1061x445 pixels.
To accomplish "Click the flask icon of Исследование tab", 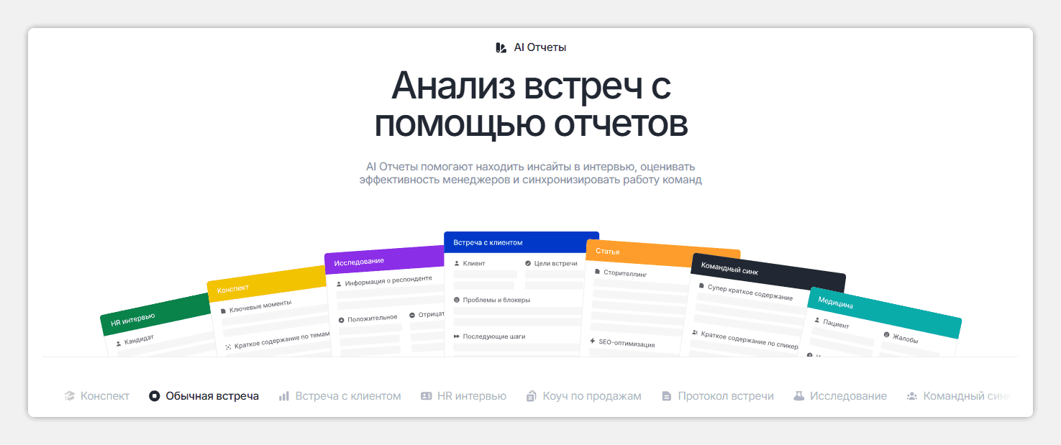I will [798, 396].
